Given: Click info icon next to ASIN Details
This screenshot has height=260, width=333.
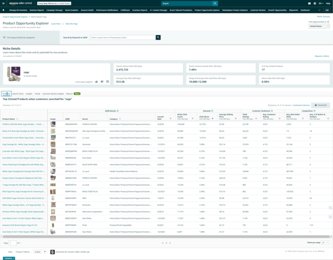Looking at the screenshot, I should (x=118, y=111).
